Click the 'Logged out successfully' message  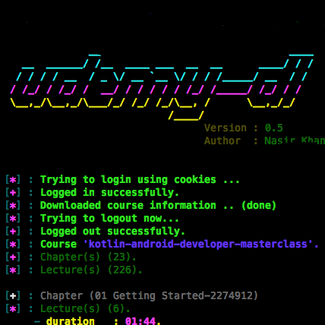[112, 232]
